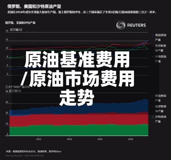The image size is (171, 160).
Task: Click the REUTERS wordmark text
Action: tap(136, 25)
